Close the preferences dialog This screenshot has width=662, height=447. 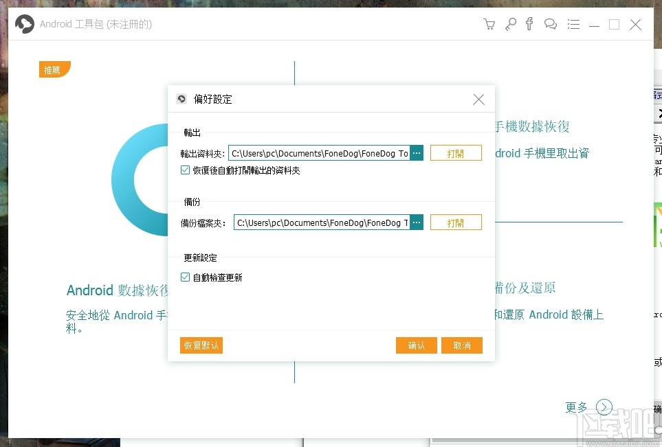pos(478,100)
